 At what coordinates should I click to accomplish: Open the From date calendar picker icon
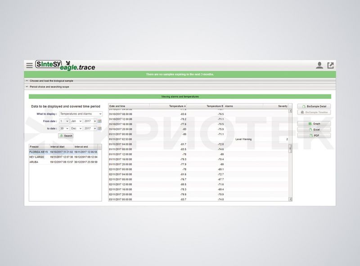tap(99, 121)
